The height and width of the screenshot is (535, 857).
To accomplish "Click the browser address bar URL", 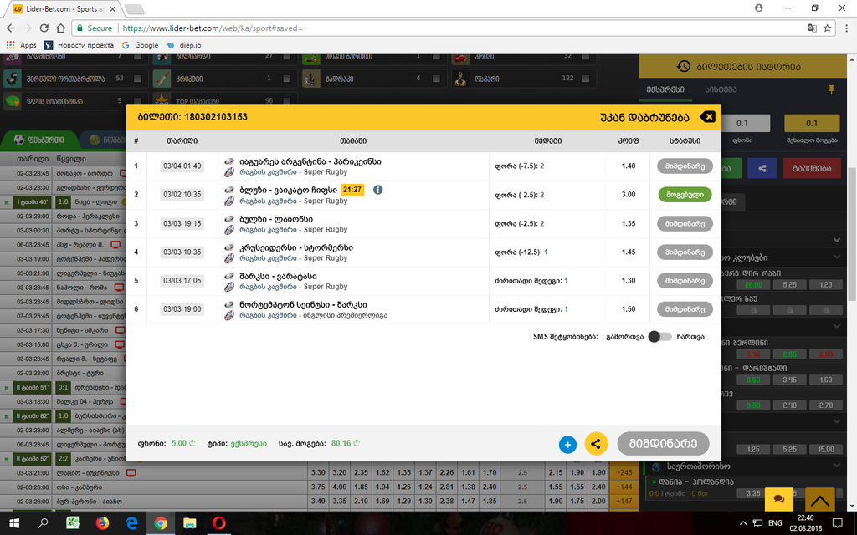I will pos(212,28).
